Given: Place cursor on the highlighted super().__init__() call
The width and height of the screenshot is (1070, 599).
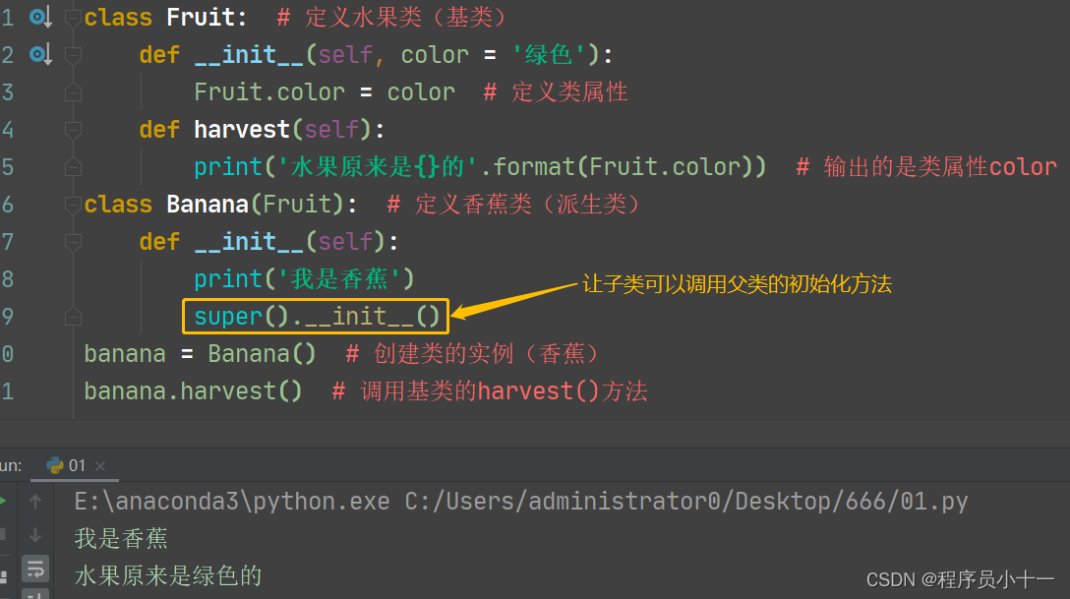Looking at the screenshot, I should (313, 316).
